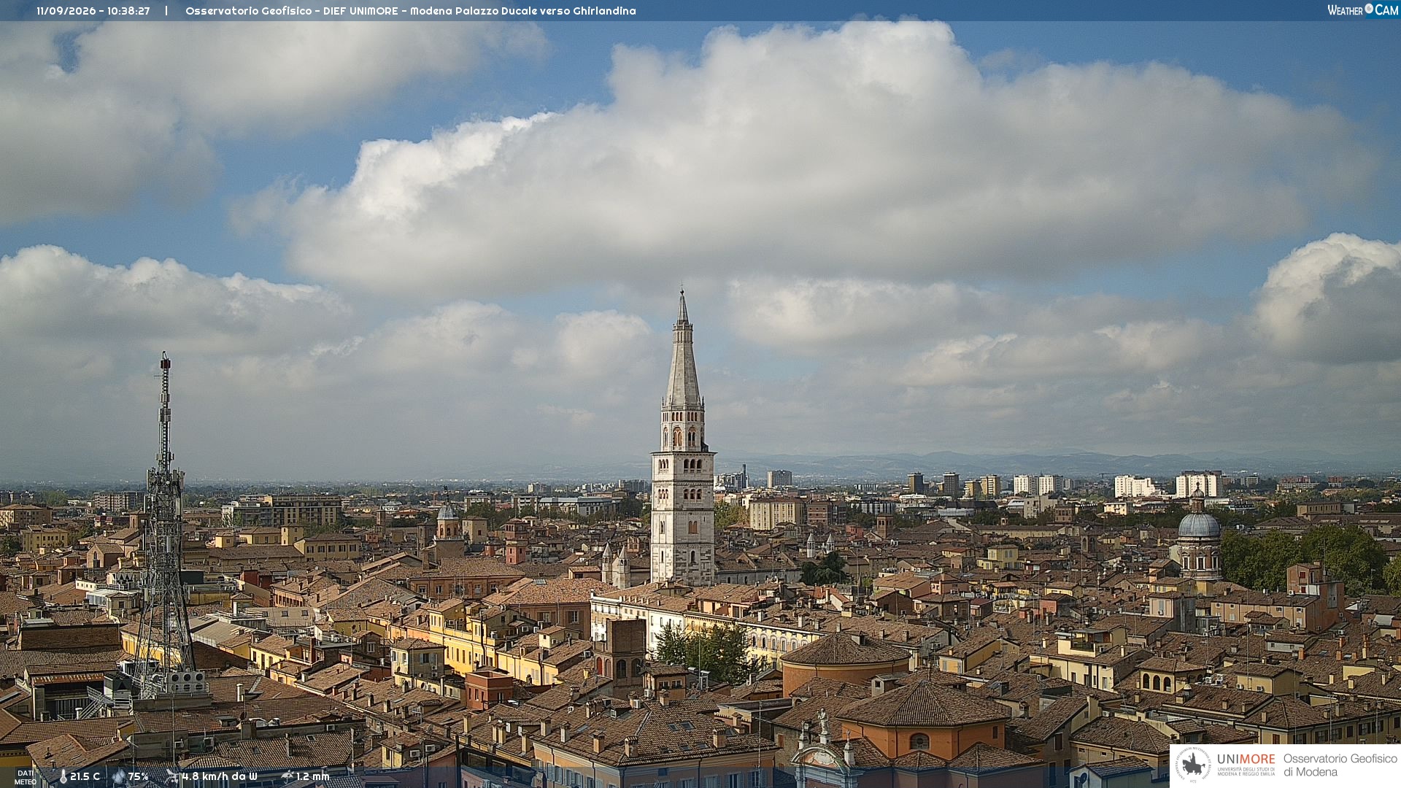Click the wind anemometer icon
Image resolution: width=1401 pixels, height=788 pixels.
point(172,777)
